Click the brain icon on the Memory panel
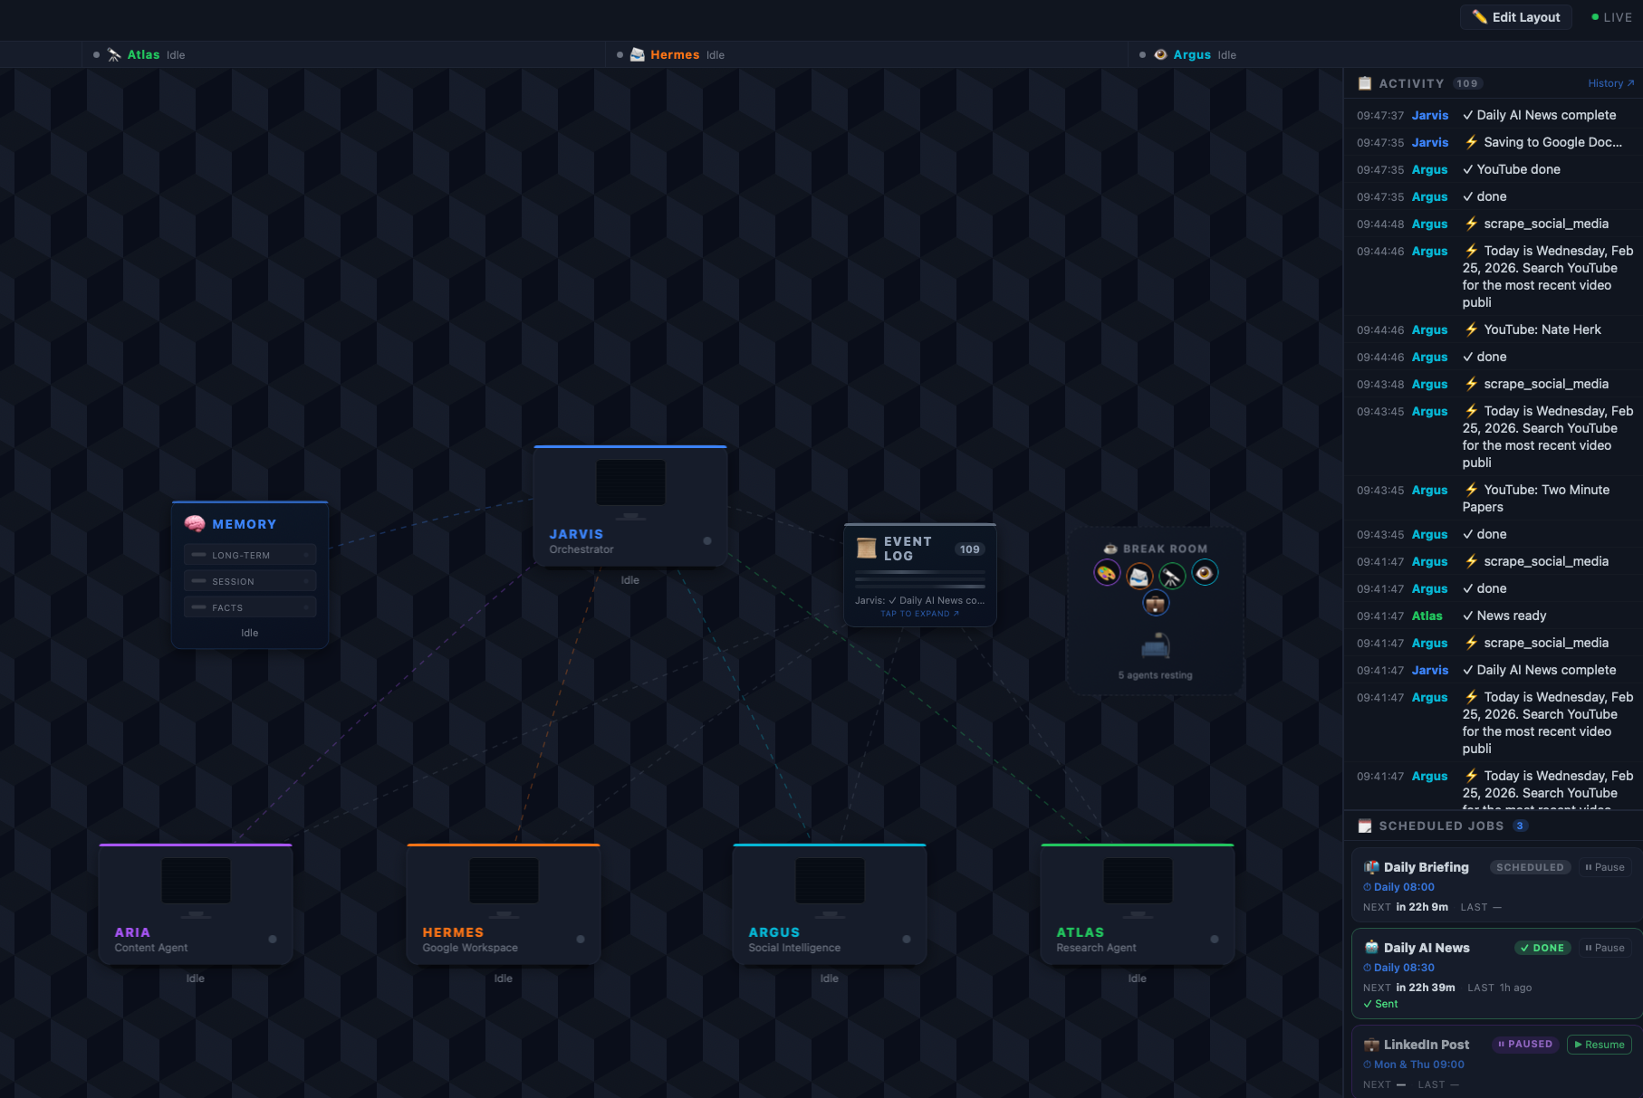This screenshot has height=1098, width=1643. click(196, 523)
